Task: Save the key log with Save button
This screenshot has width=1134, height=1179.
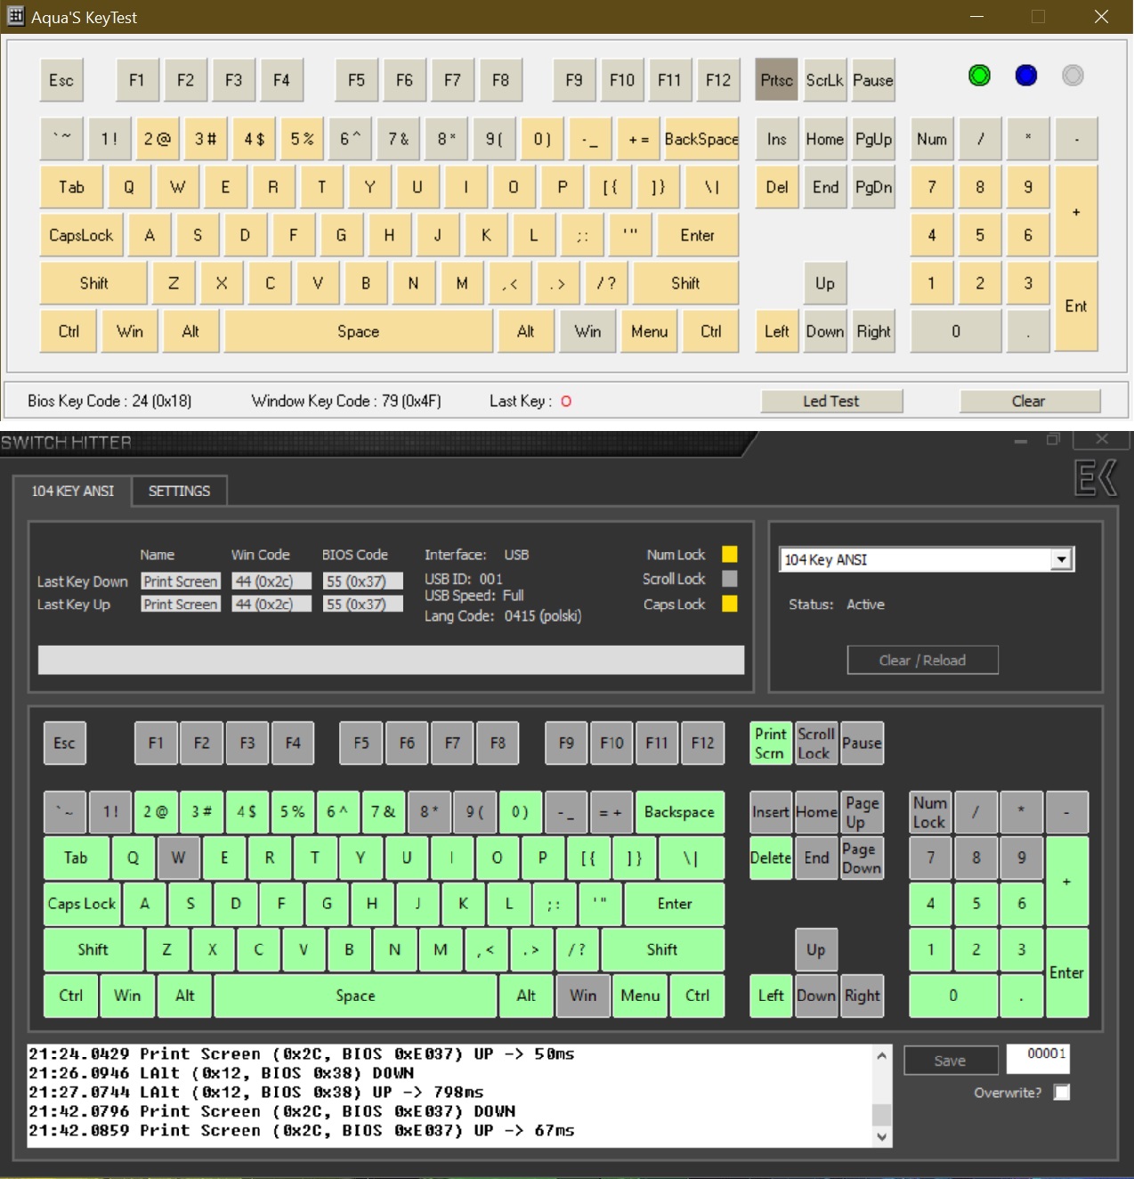Action: 950,1061
